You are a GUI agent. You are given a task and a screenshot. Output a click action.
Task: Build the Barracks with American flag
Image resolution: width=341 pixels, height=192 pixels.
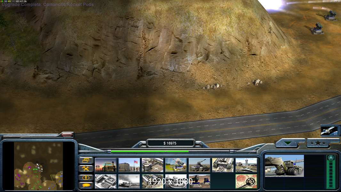pos(129,165)
